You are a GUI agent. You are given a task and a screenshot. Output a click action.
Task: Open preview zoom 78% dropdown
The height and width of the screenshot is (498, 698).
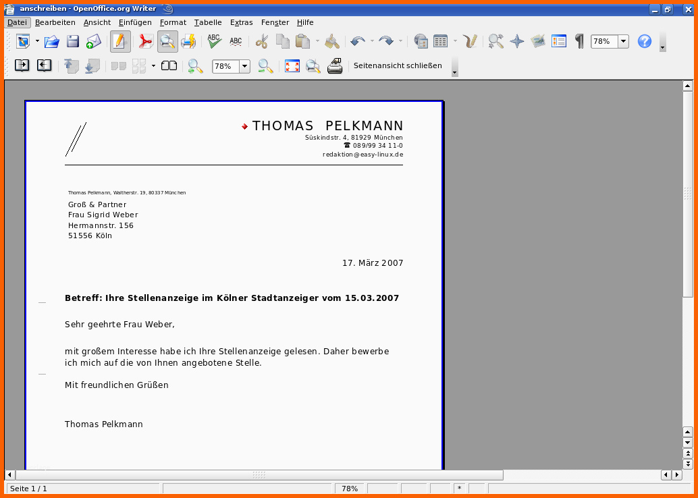[244, 66]
